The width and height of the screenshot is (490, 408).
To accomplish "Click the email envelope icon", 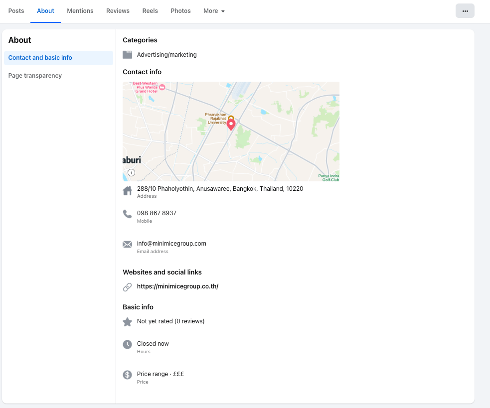I will click(128, 244).
